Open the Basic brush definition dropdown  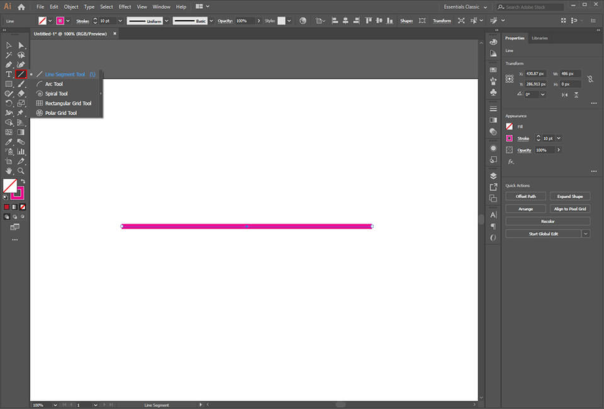tap(211, 20)
